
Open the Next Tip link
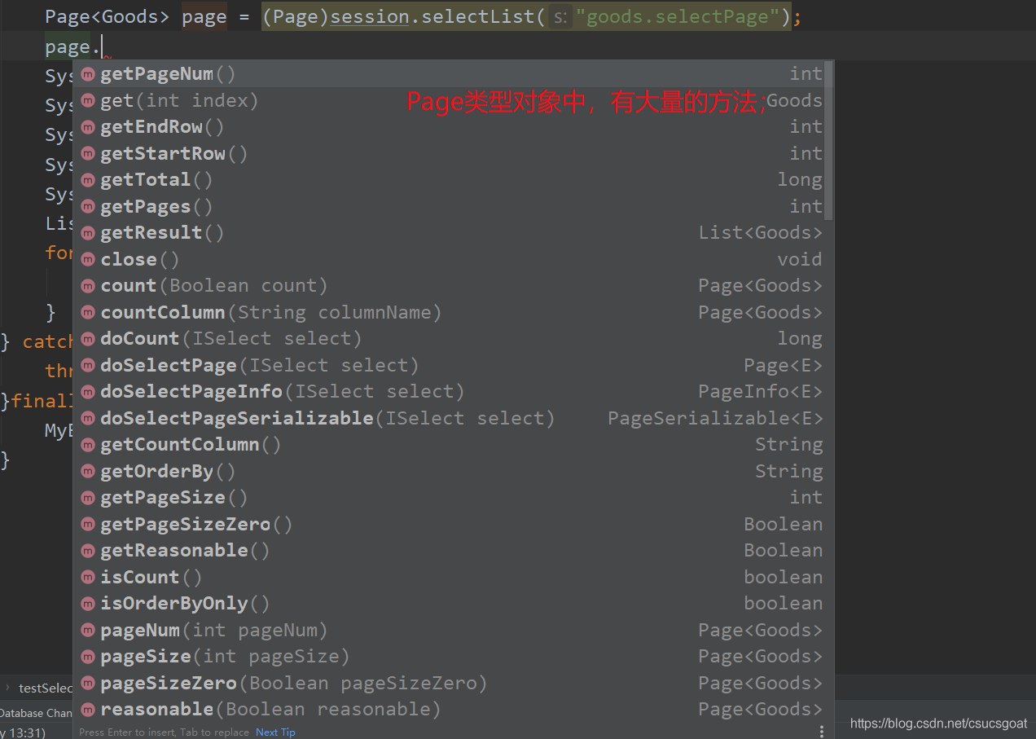(275, 732)
